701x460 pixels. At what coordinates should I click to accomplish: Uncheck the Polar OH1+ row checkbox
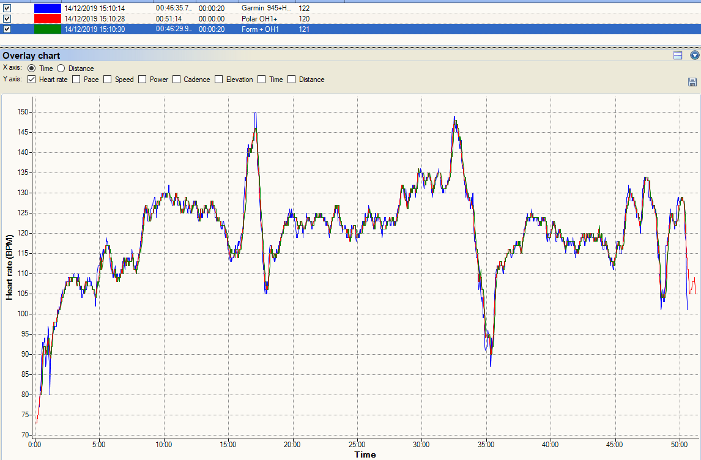[x=7, y=19]
